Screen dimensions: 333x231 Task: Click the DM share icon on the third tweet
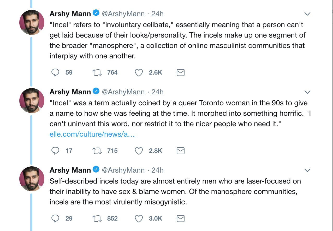pos(180,218)
